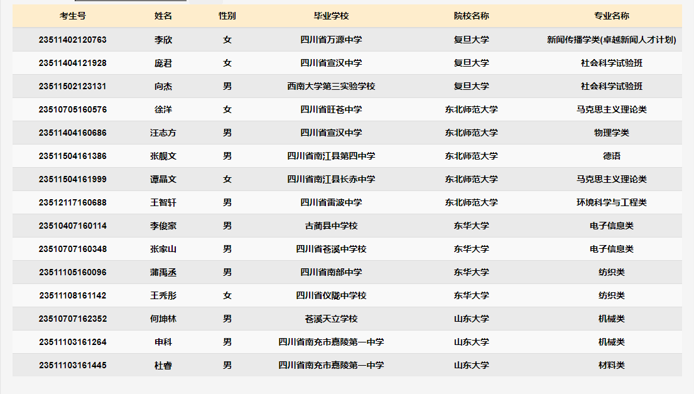Click the school 四川省旺苍中学
This screenshot has height=394, width=694.
[331, 109]
